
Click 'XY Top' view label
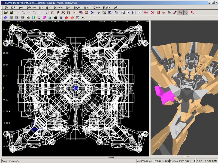(x=14, y=24)
